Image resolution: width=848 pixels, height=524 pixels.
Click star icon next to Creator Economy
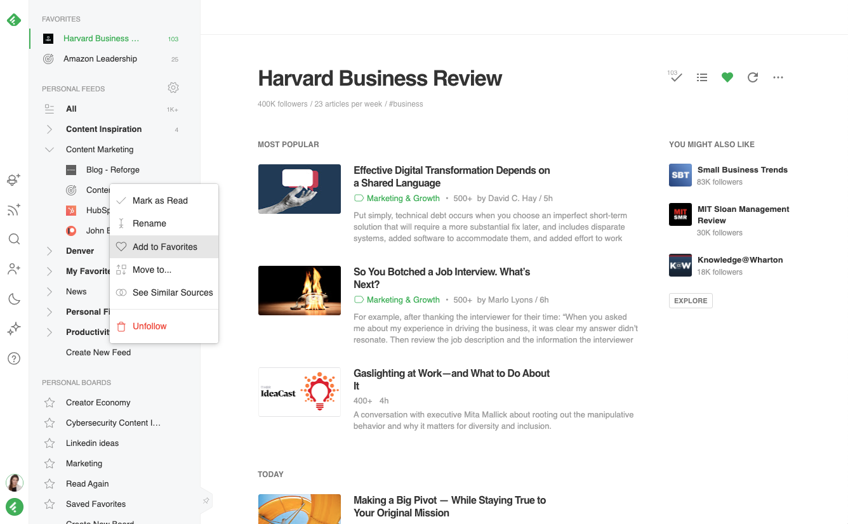pyautogui.click(x=50, y=403)
